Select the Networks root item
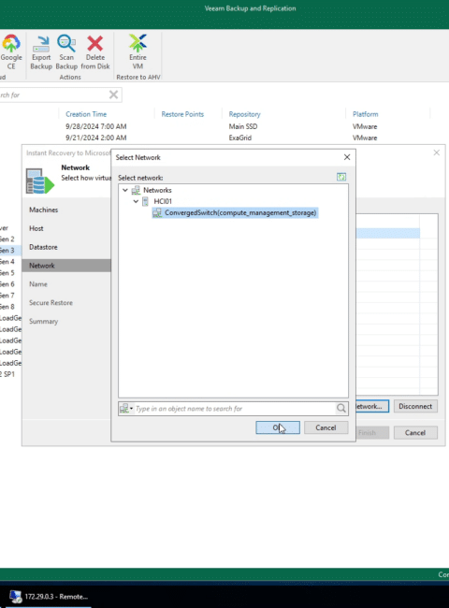Image resolution: width=449 pixels, height=608 pixels. [157, 190]
